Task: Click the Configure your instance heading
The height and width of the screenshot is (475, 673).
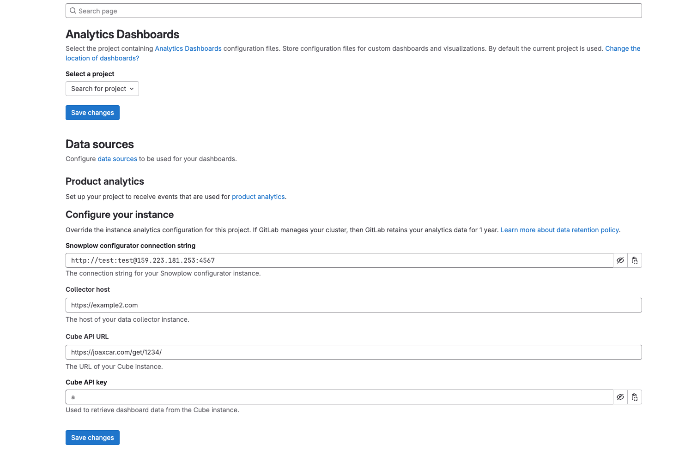Action: 120,215
